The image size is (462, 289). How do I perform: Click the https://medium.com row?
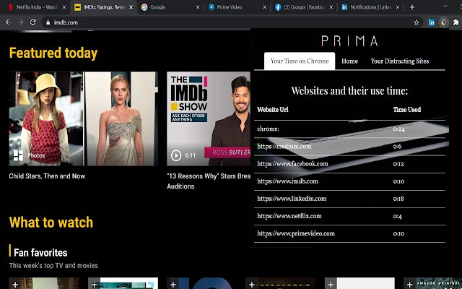click(x=349, y=146)
